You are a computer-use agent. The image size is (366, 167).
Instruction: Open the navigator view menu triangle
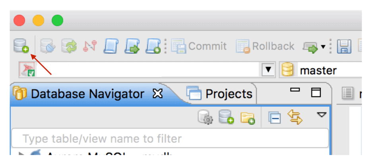point(321,115)
